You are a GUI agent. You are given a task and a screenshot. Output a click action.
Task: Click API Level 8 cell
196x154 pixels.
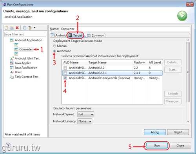(150, 68)
